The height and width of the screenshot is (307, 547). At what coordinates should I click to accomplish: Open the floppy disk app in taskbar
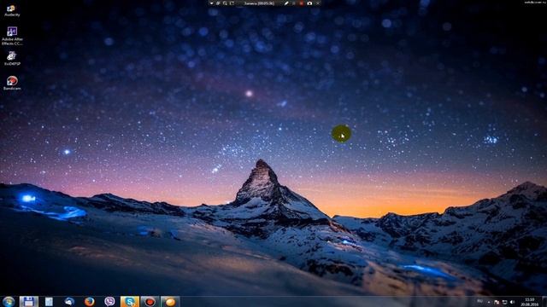pos(28,301)
